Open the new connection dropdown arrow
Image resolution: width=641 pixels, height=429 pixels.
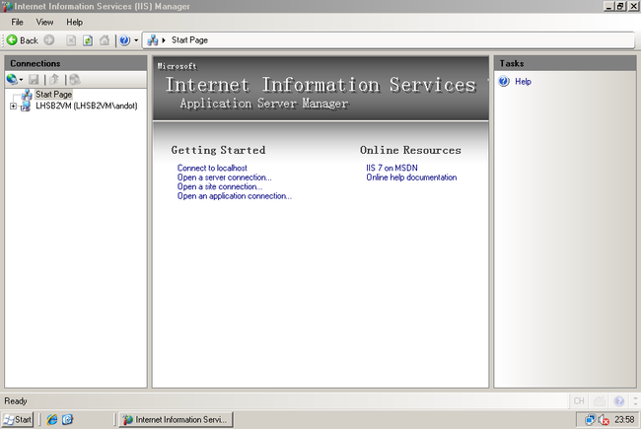[x=22, y=79]
